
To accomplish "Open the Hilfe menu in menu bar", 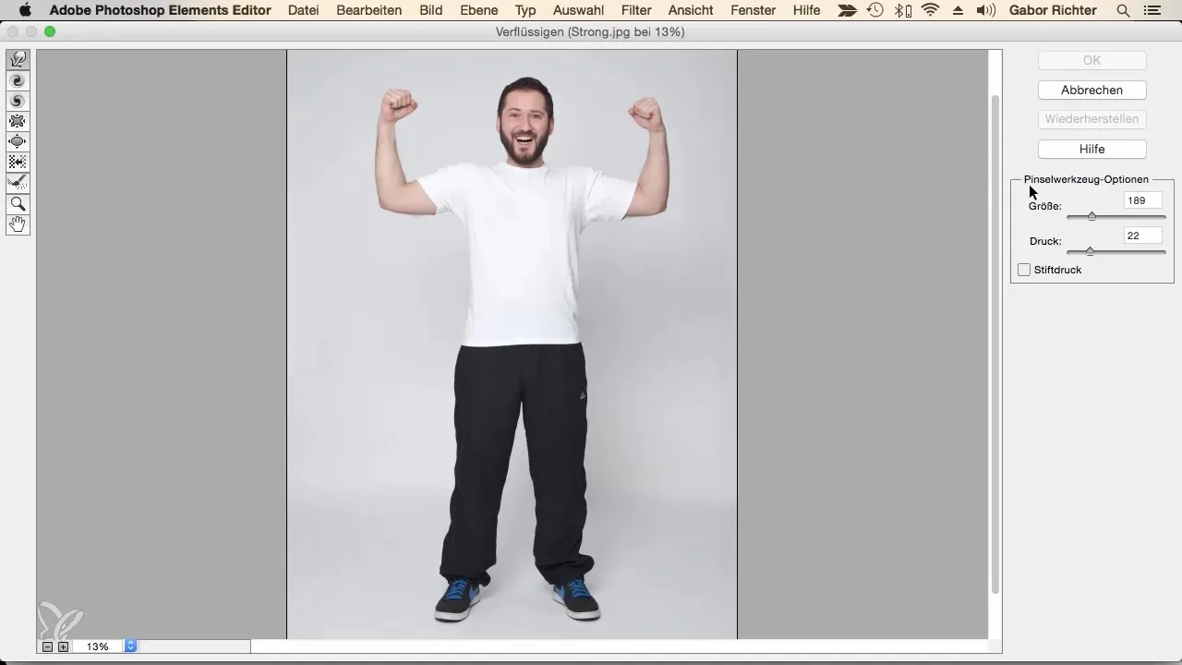I will click(x=806, y=10).
